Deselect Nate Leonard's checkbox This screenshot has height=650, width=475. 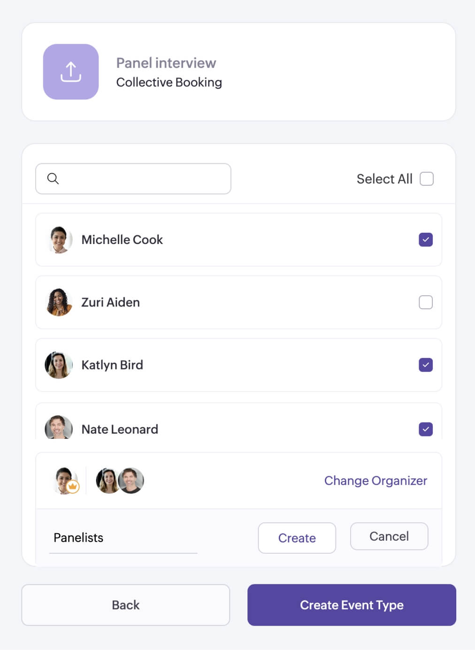(426, 429)
